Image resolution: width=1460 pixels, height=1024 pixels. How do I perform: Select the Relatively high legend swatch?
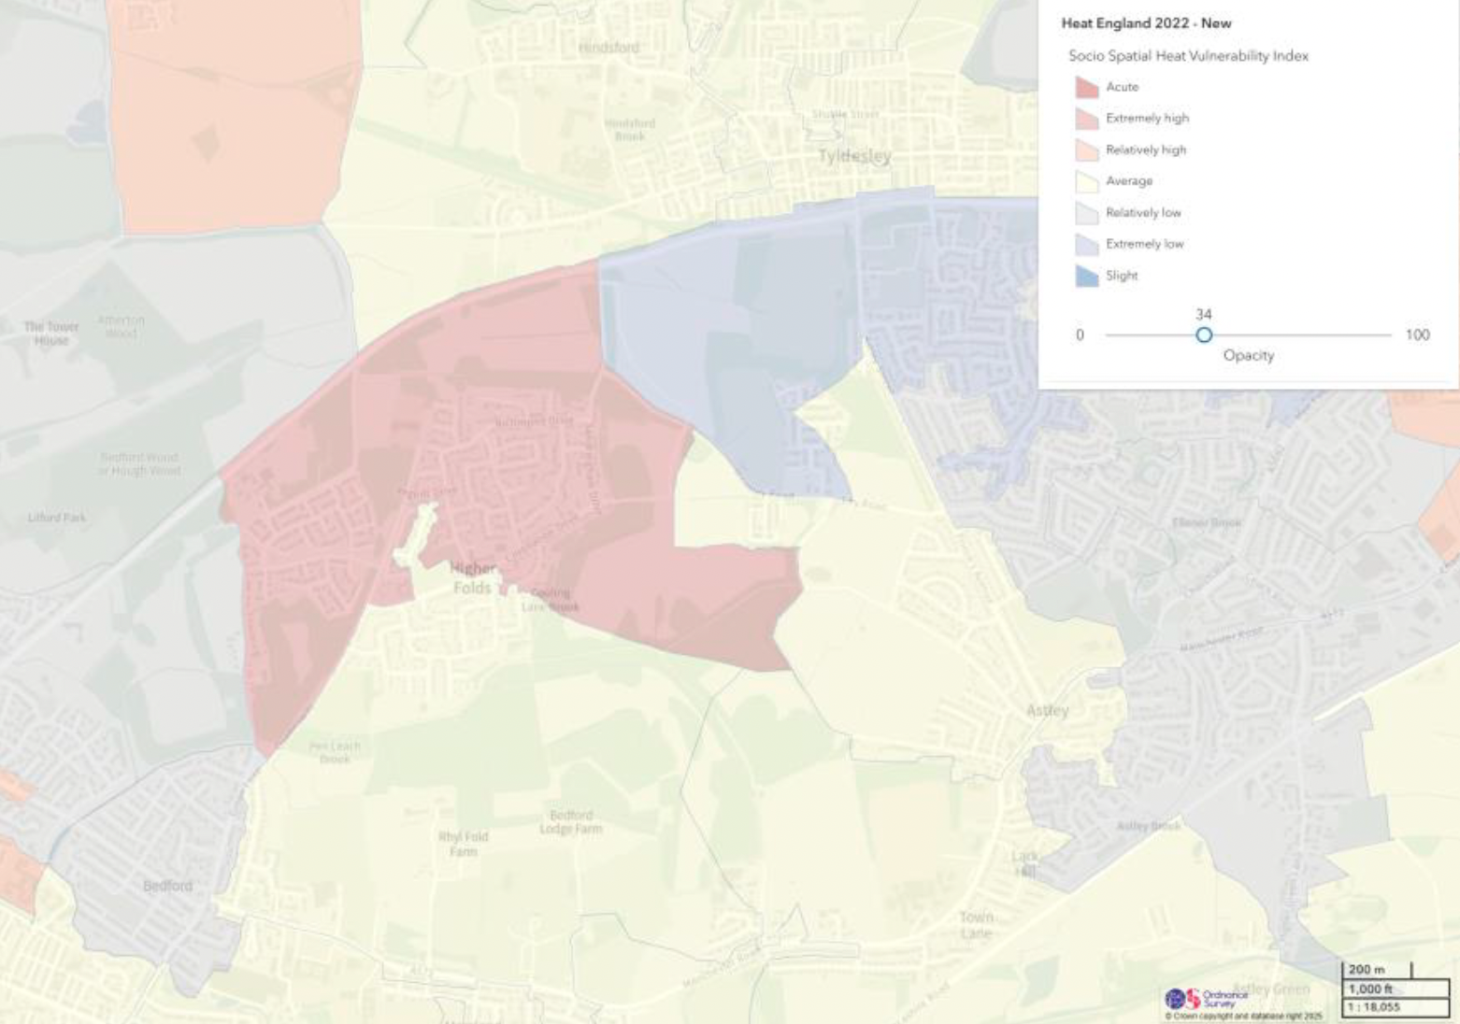pyautogui.click(x=1086, y=150)
